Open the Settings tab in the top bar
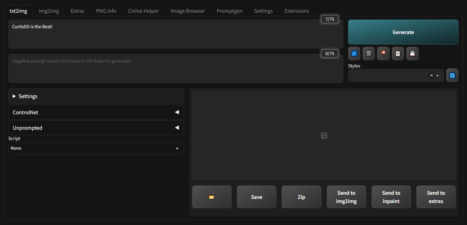 pyautogui.click(x=263, y=11)
